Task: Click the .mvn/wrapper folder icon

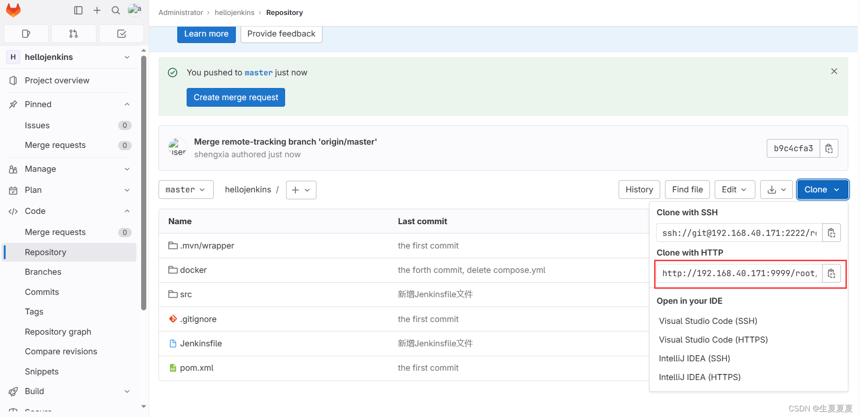Action: [x=173, y=246]
